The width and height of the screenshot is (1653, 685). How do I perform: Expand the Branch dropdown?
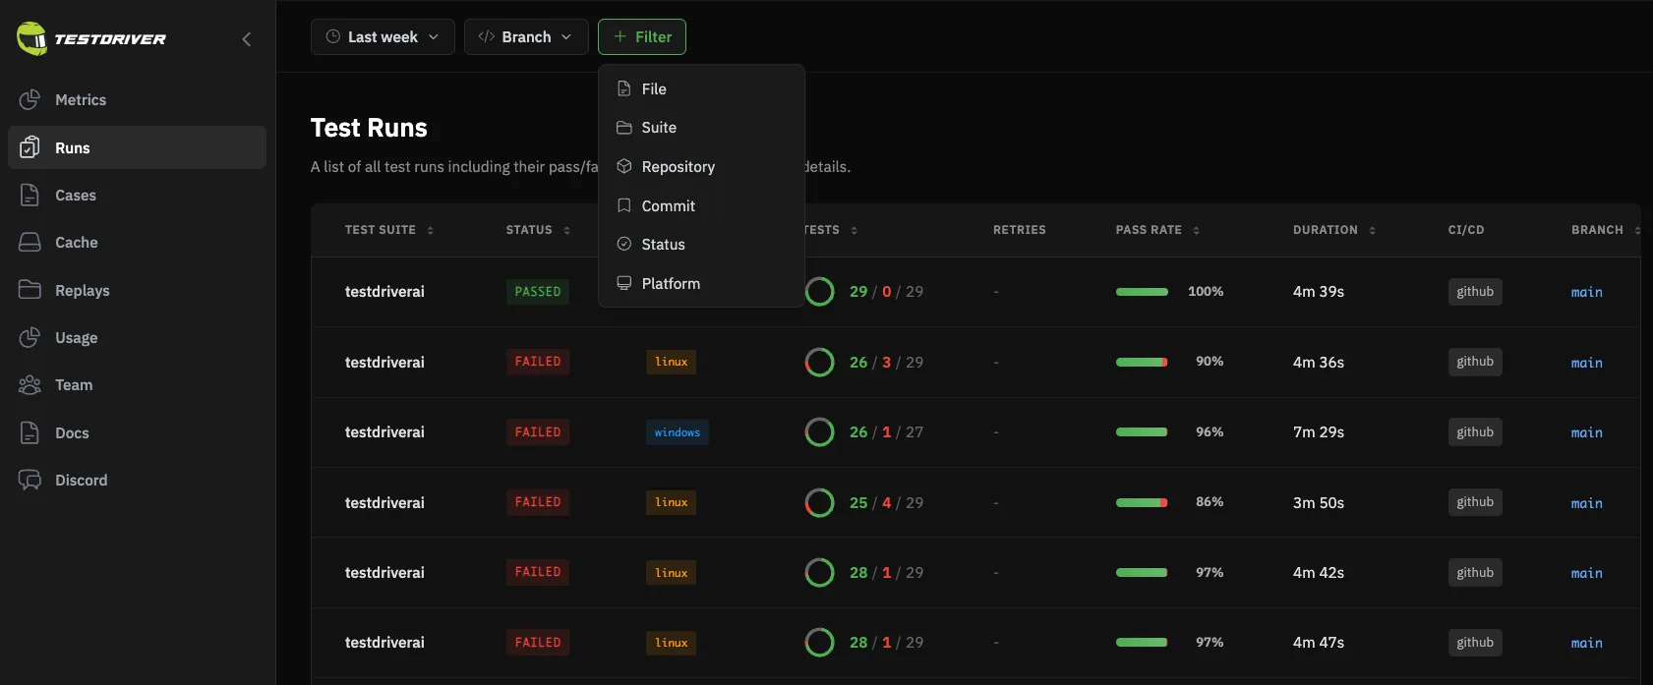tap(526, 36)
